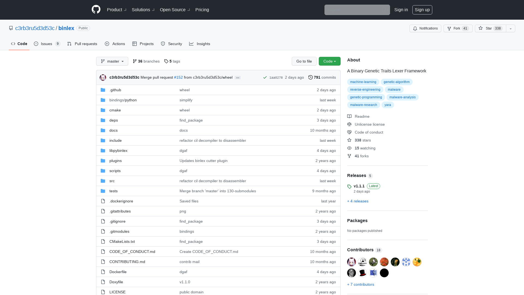Image resolution: width=524 pixels, height=295 pixels.
Task: Click the Notifications button
Action: tap(425, 28)
